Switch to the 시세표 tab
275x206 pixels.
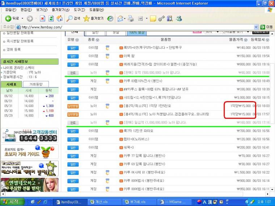pyautogui.click(x=12, y=85)
